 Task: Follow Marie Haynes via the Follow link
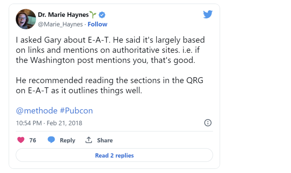point(97,24)
